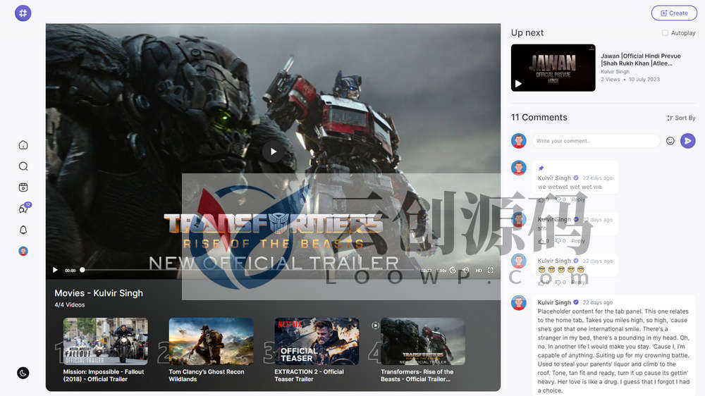Viewport: 705px width, 396px height.
Task: Click the pin icon on first comment
Action: (x=541, y=168)
